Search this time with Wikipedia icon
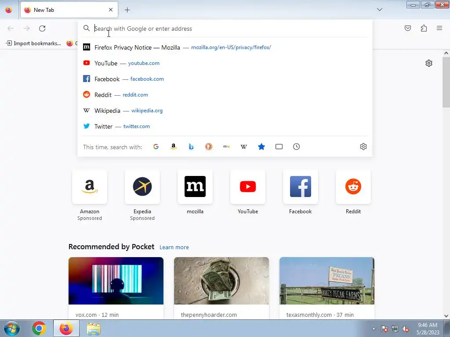Image resolution: width=450 pixels, height=337 pixels. (x=243, y=147)
